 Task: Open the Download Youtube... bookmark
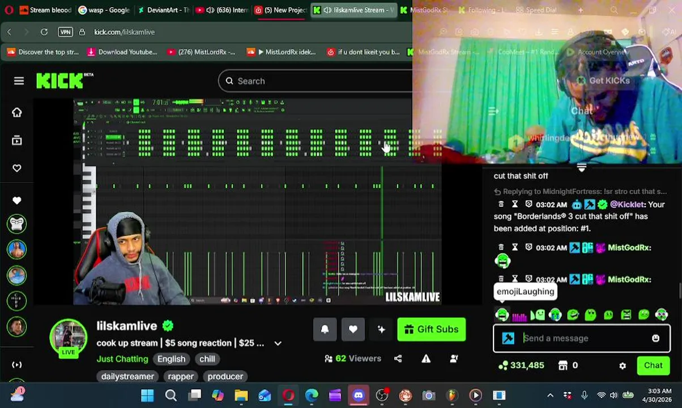click(x=122, y=52)
